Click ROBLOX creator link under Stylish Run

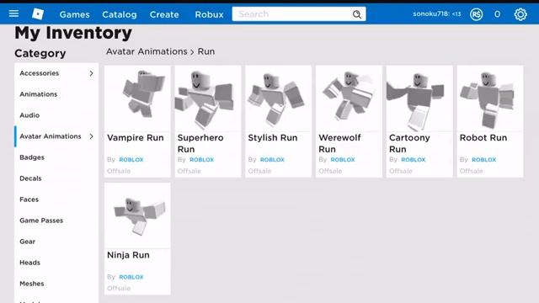coord(272,160)
